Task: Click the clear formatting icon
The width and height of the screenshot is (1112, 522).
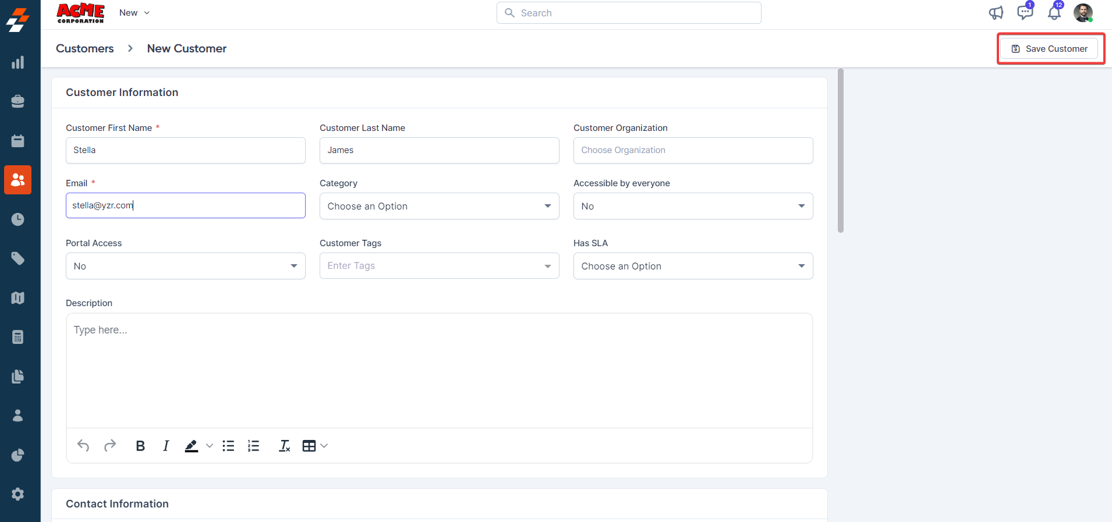Action: (284, 446)
